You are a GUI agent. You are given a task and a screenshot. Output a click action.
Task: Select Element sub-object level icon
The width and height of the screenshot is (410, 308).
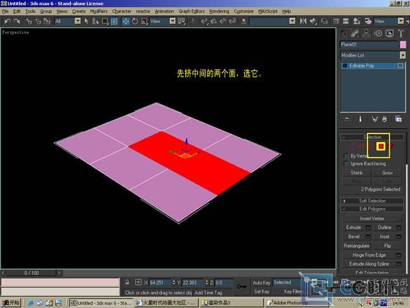coord(390,146)
